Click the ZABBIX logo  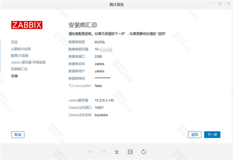click(x=27, y=25)
